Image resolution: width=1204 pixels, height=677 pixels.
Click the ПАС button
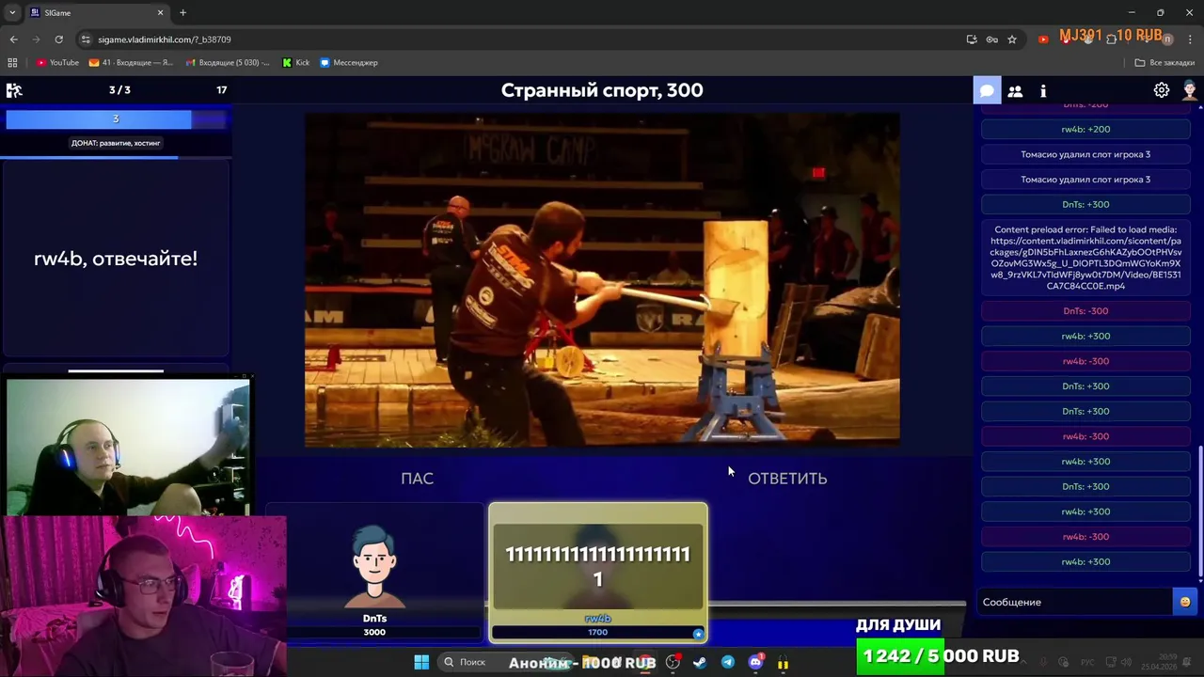[417, 479]
